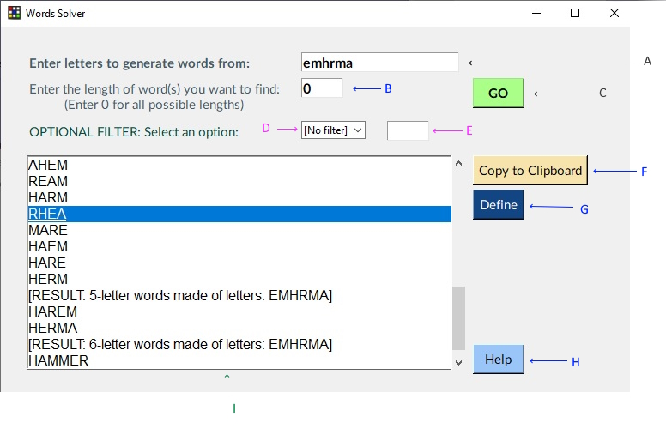Image resolution: width=666 pixels, height=429 pixels.
Task: Click the Define button
Action: (499, 205)
